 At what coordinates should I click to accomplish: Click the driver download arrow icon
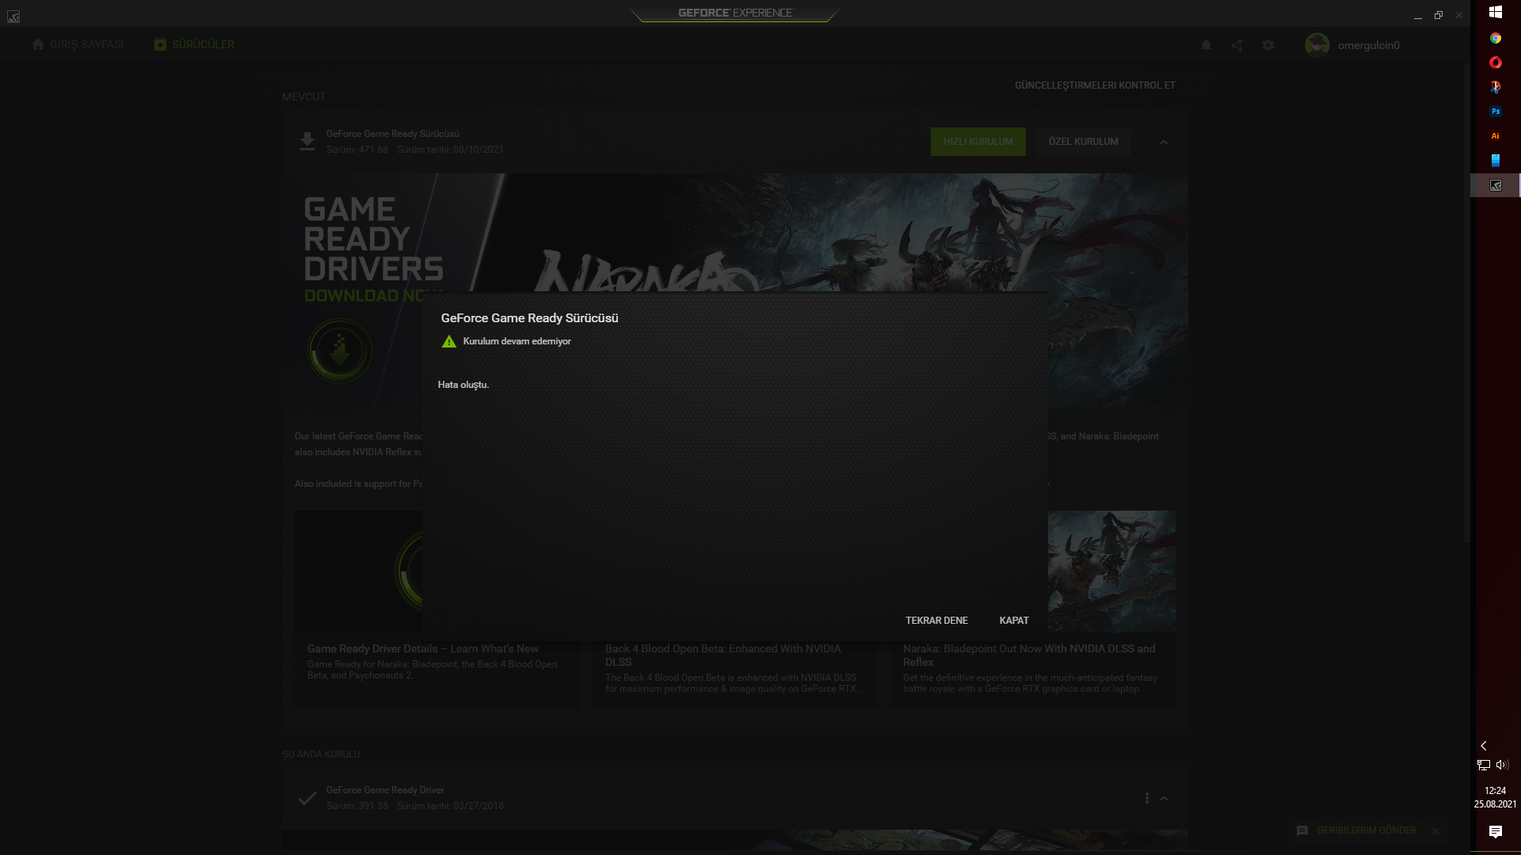307,142
